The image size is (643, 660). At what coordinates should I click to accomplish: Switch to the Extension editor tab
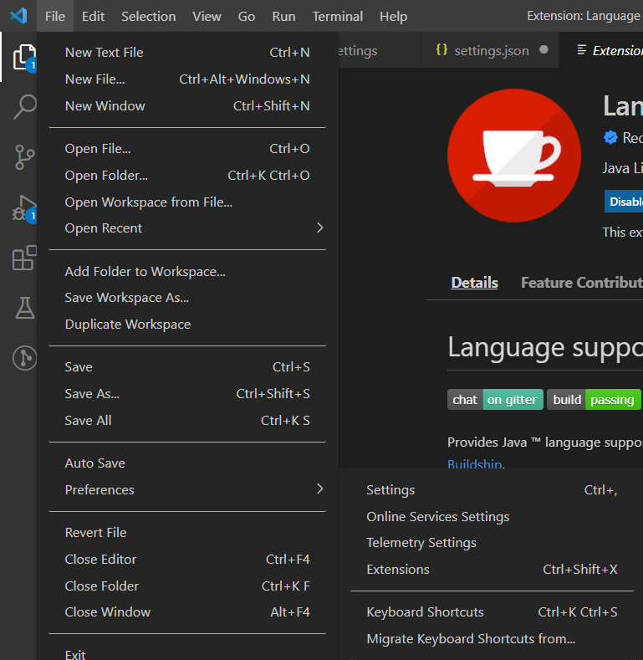click(x=601, y=50)
